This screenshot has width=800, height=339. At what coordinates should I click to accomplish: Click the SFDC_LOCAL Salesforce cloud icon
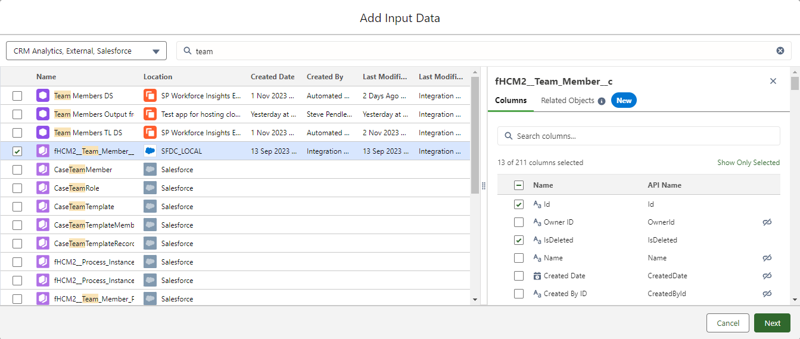[150, 151]
